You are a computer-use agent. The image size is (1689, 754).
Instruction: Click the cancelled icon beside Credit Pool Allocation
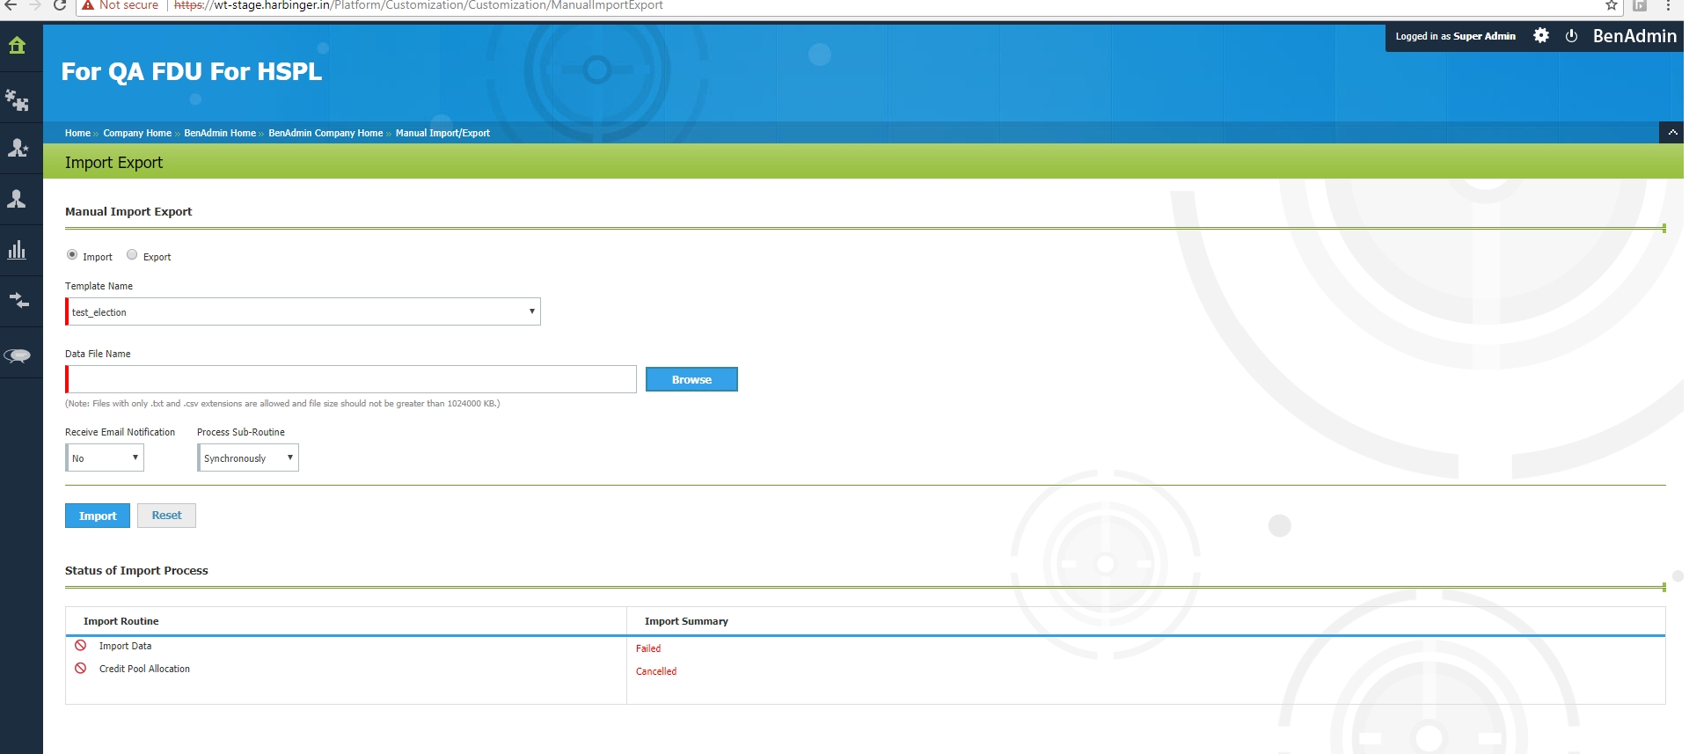[x=80, y=669]
